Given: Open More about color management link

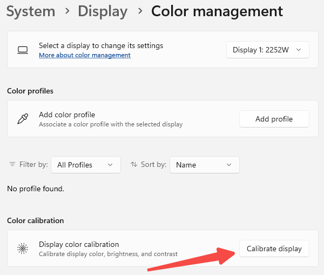Looking at the screenshot, I should 85,55.
